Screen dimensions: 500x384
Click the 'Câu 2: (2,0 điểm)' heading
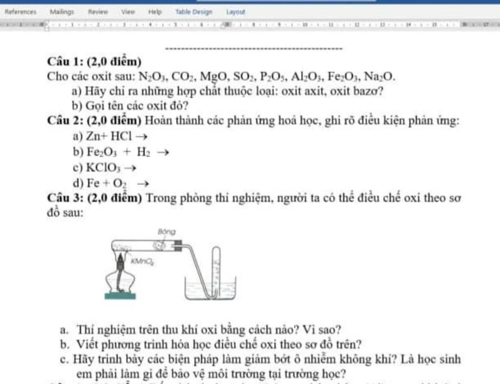tap(94, 121)
